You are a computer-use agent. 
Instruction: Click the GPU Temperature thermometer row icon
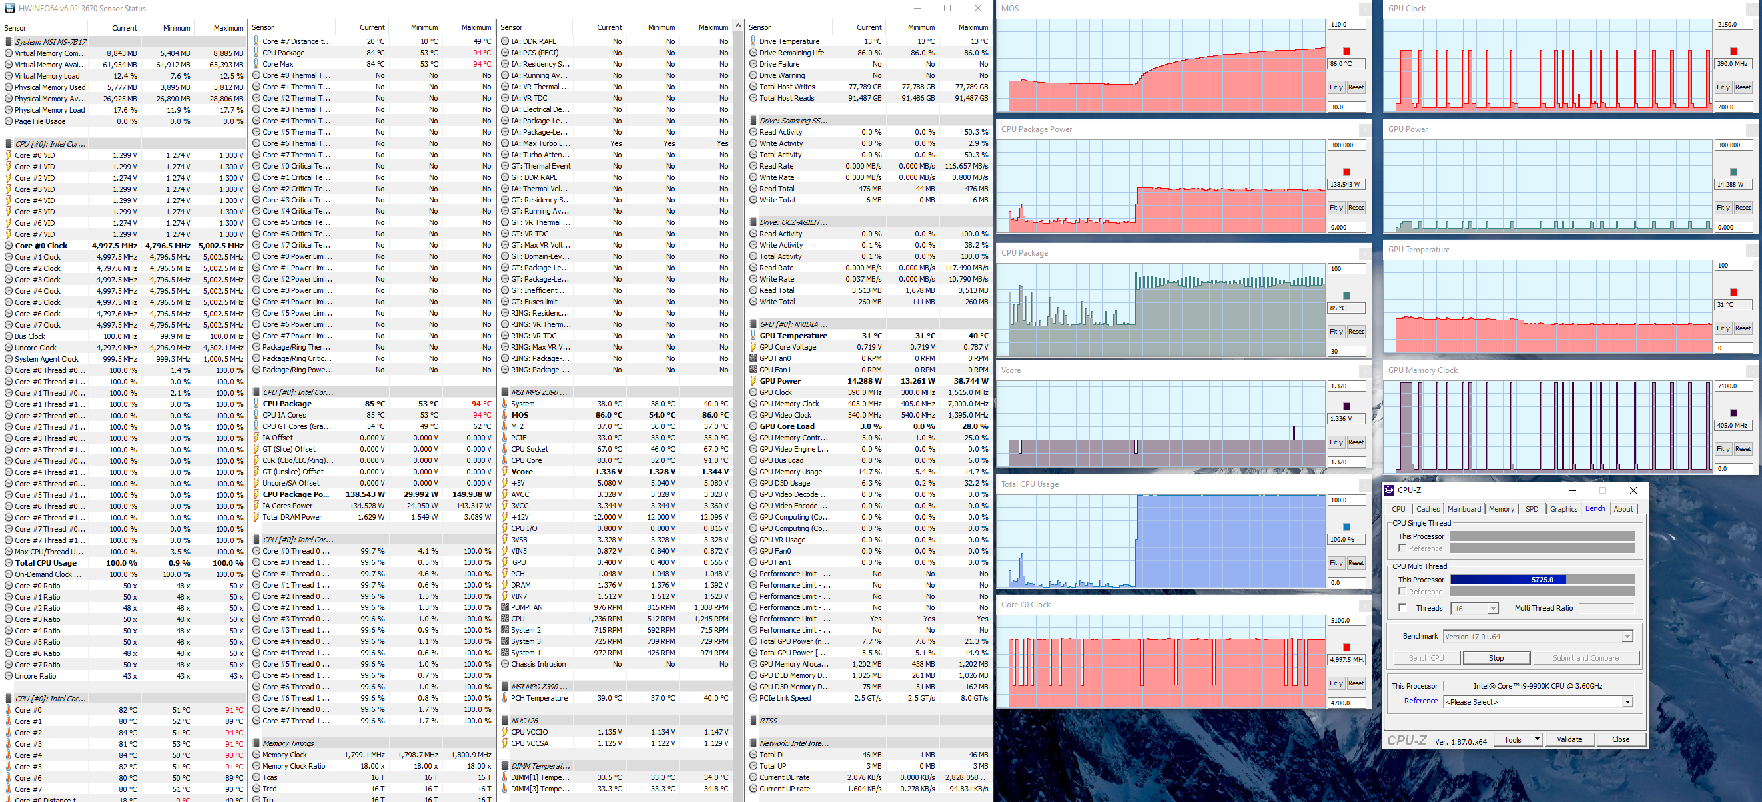point(753,336)
